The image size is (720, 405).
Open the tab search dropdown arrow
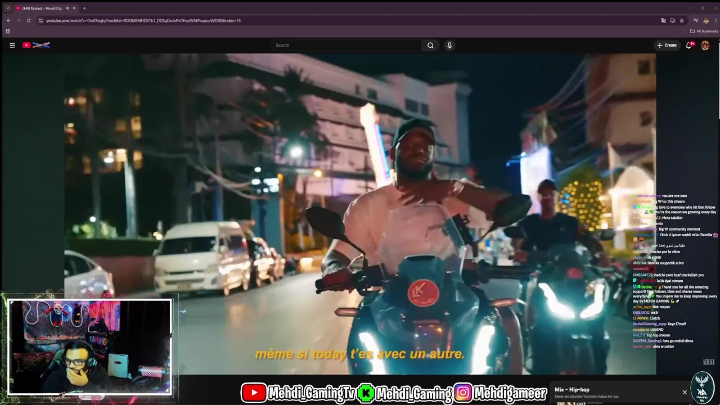click(x=7, y=8)
